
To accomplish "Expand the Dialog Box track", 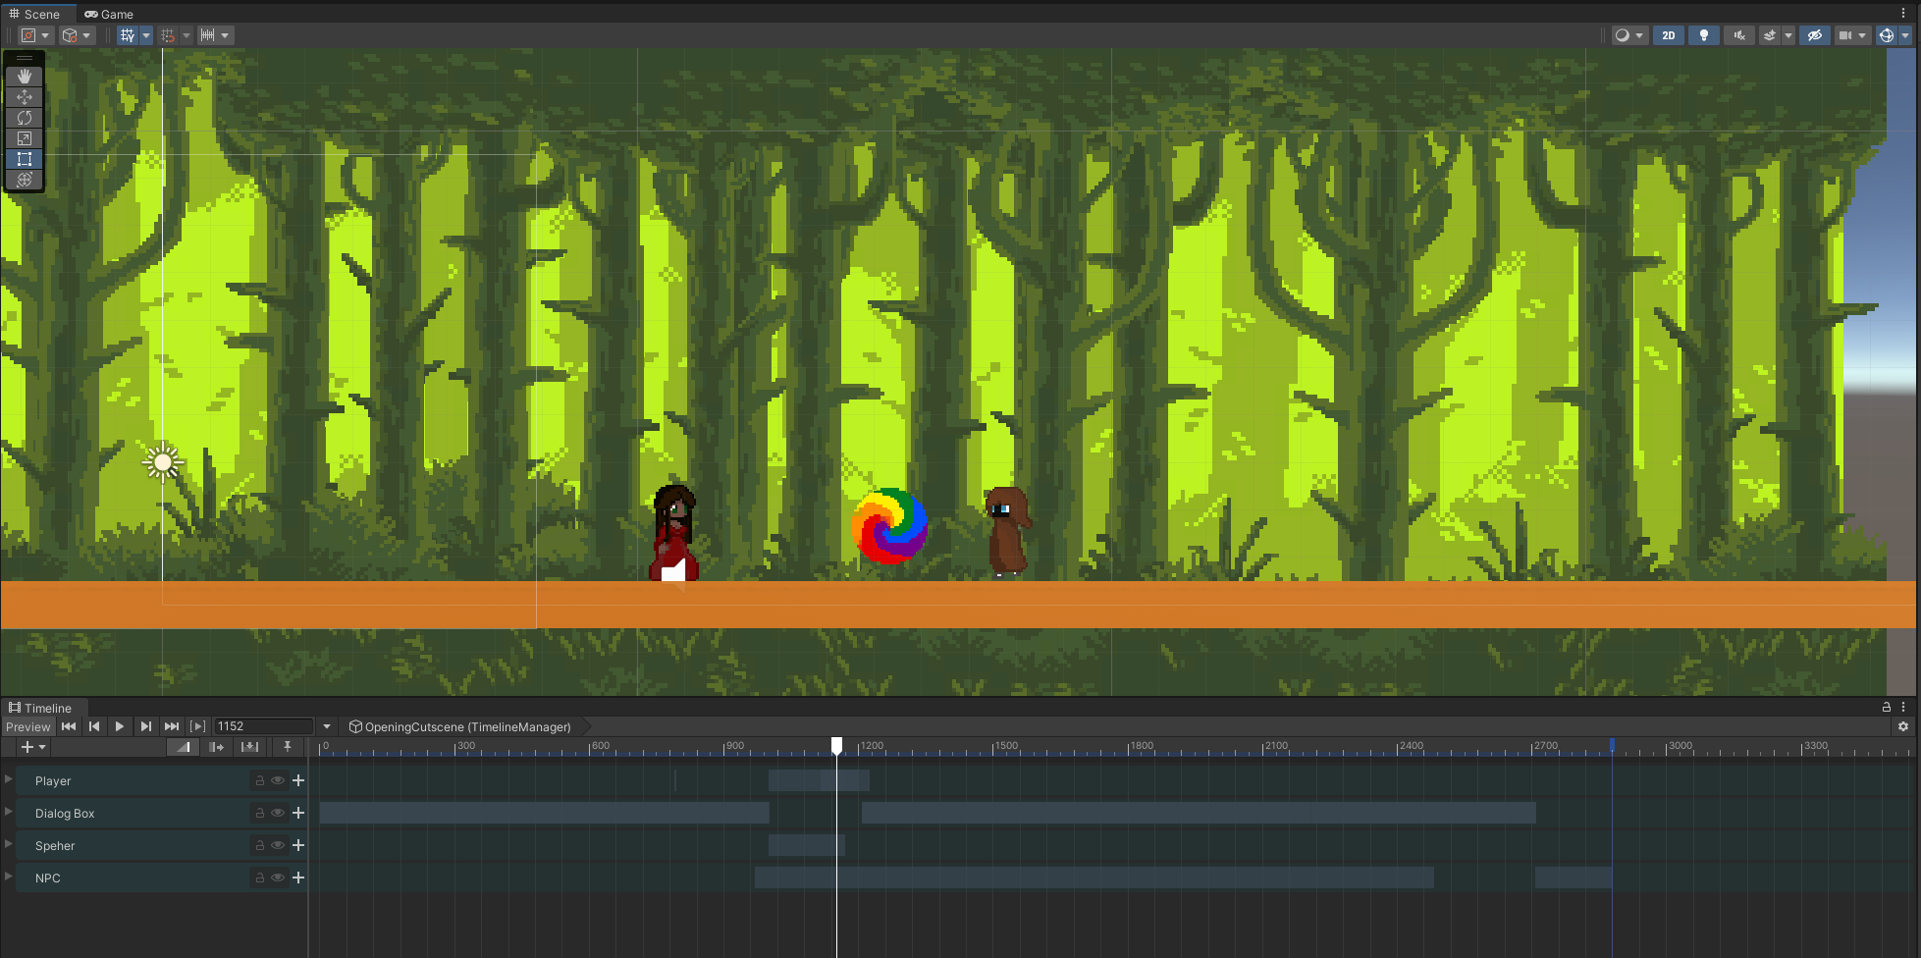I will pyautogui.click(x=9, y=812).
